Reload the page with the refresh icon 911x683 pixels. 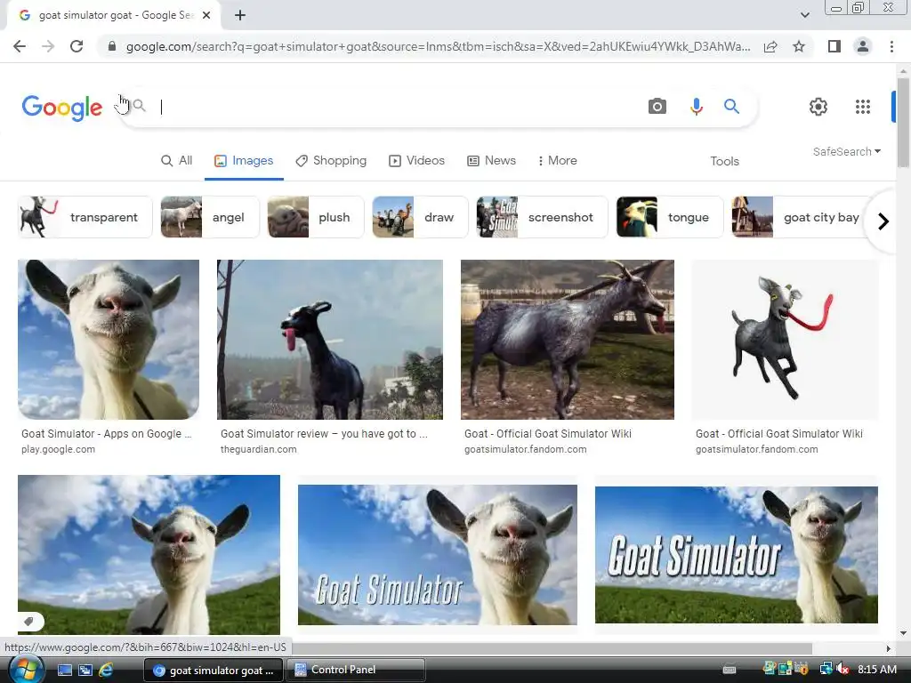[77, 46]
